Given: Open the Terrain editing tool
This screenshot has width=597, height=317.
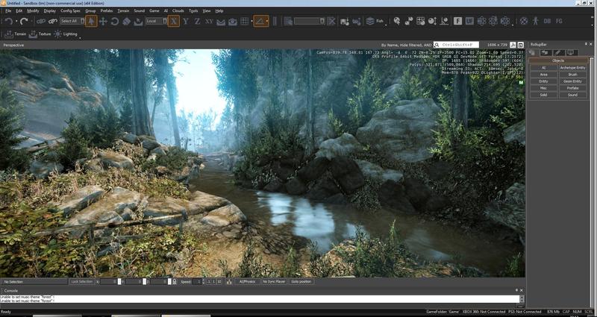Looking at the screenshot, I should pyautogui.click(x=16, y=34).
